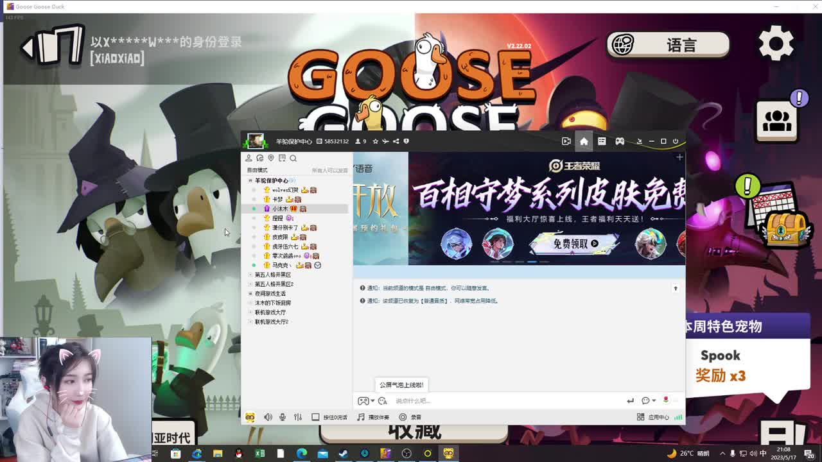Click the flower gift icon in chat bar
The image size is (822, 462).
[x=666, y=400]
